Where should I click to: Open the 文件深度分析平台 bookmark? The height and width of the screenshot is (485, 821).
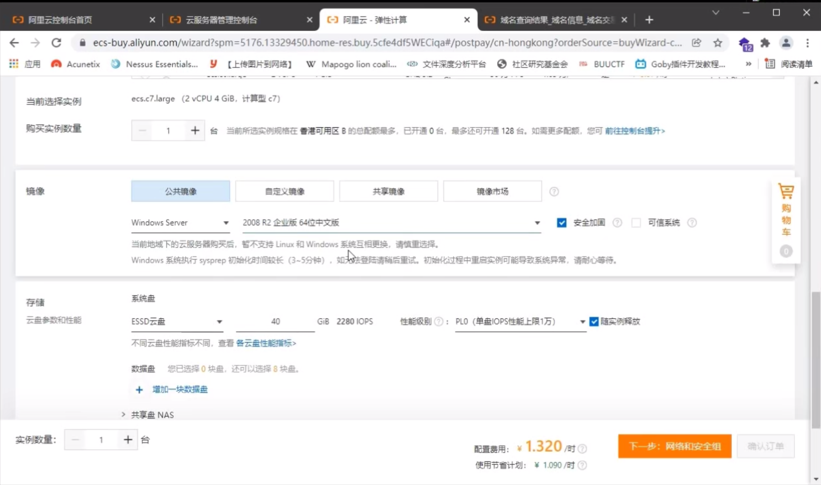pyautogui.click(x=446, y=64)
